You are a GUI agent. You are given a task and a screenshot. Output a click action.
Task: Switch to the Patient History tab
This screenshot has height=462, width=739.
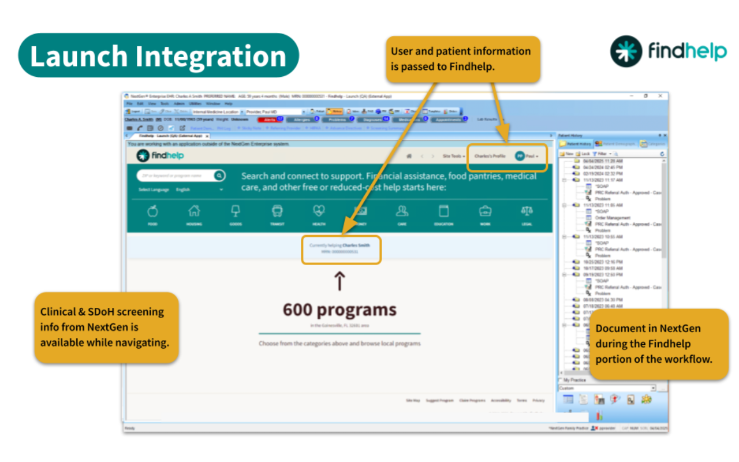(x=575, y=144)
